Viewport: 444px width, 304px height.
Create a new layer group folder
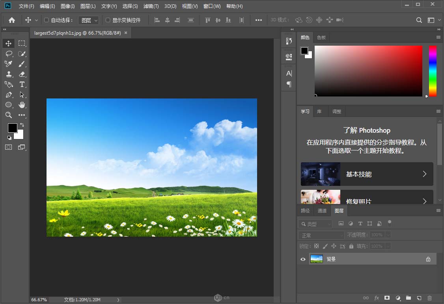[409, 298]
